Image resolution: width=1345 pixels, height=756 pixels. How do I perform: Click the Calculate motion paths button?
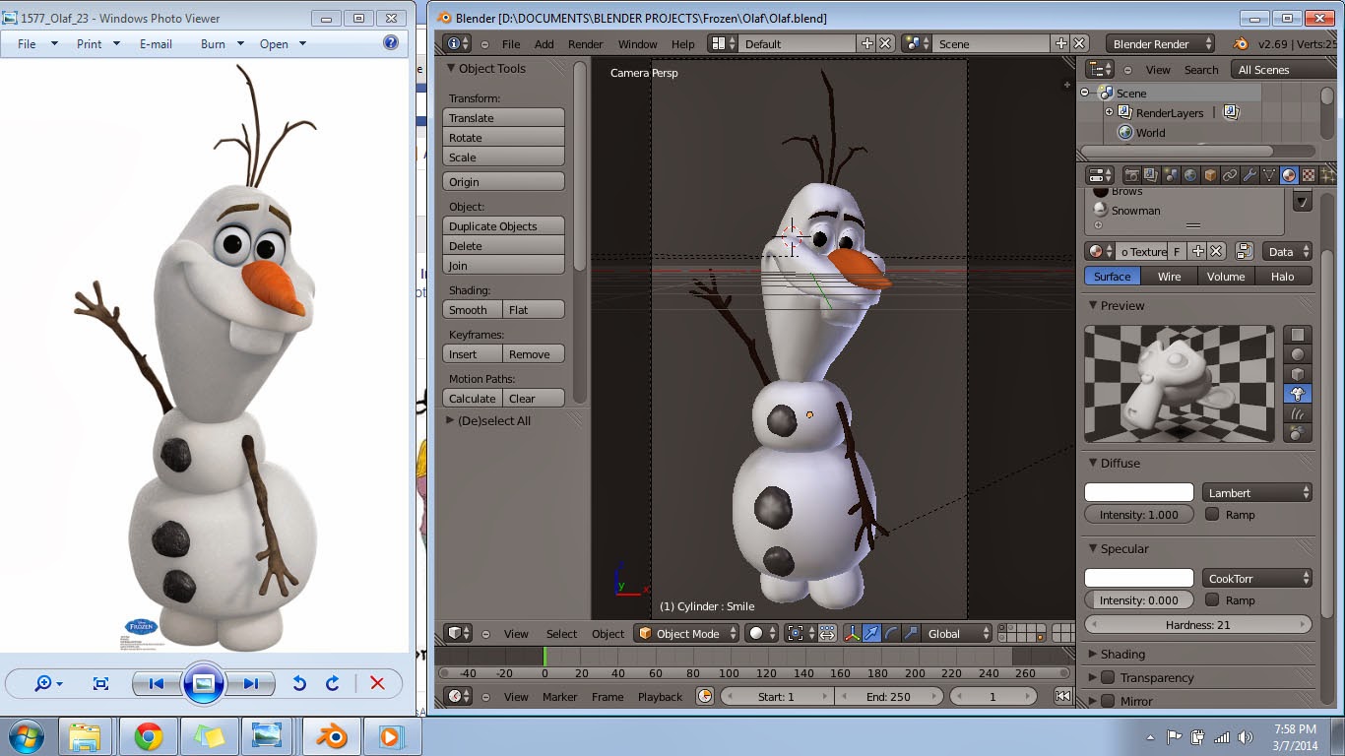coord(473,398)
